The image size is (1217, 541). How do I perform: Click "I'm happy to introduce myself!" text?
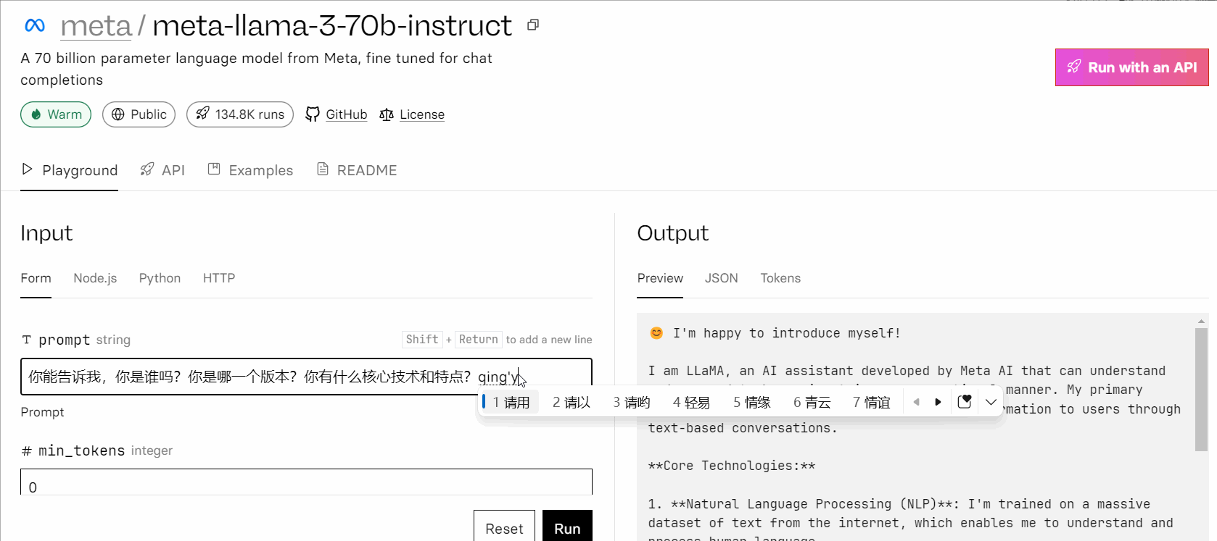click(x=787, y=333)
